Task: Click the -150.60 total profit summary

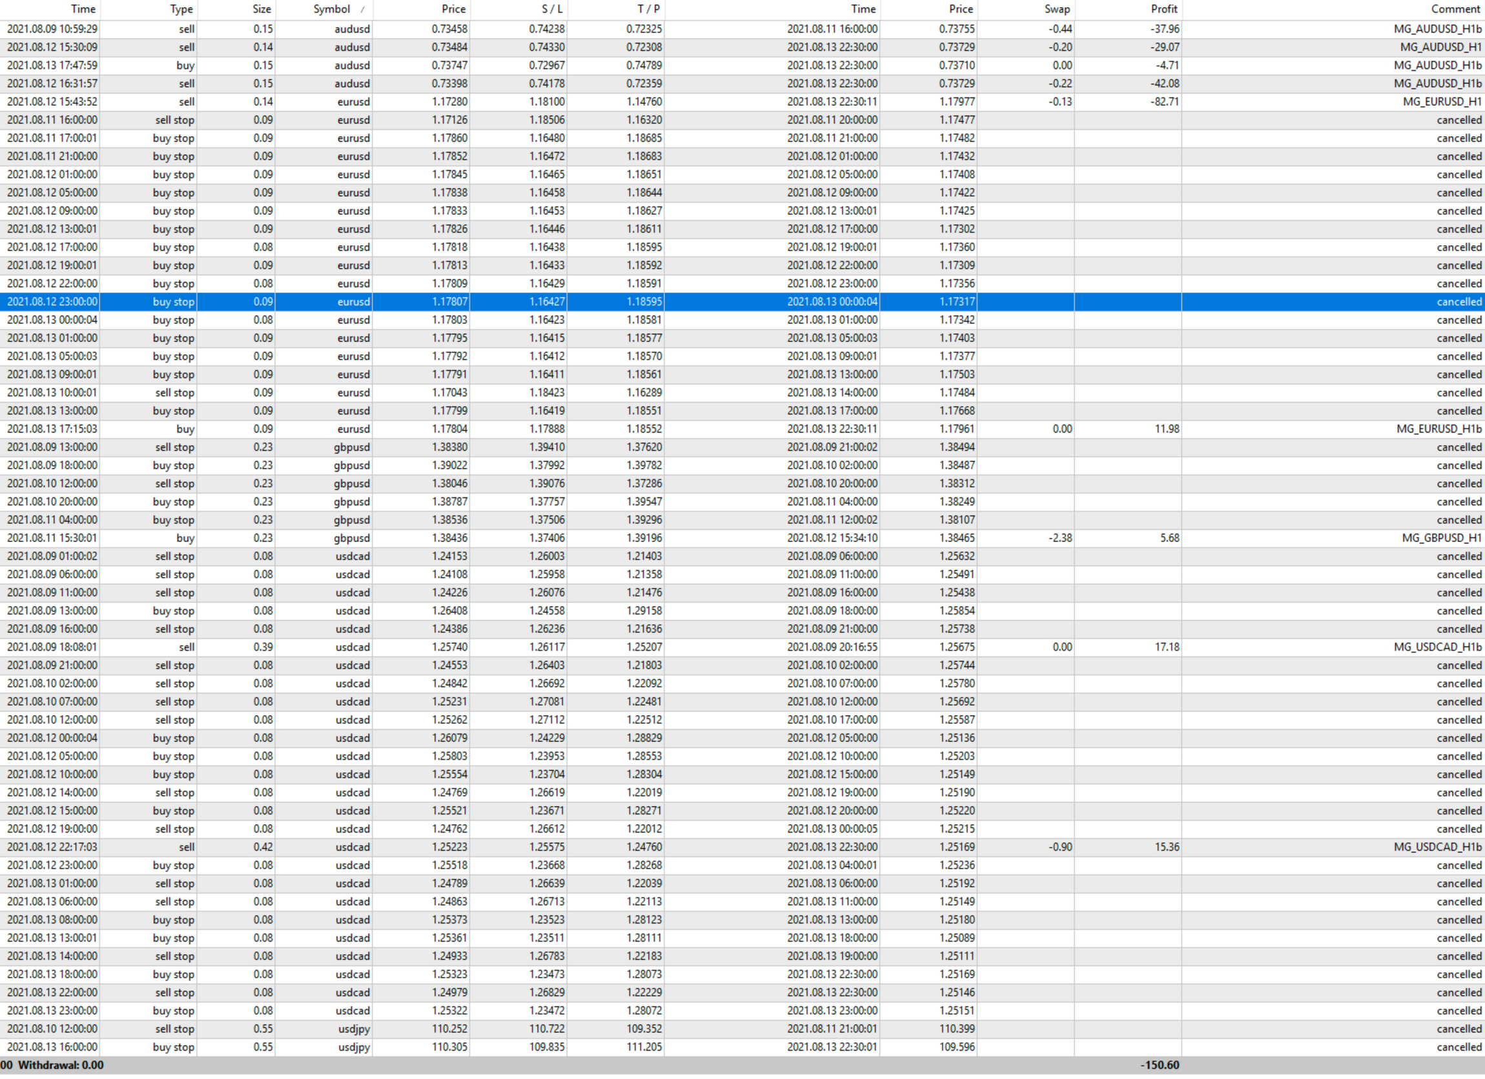Action: [1160, 1065]
